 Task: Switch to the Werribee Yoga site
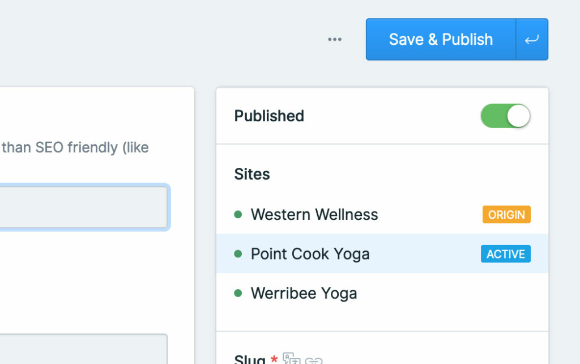(x=304, y=293)
